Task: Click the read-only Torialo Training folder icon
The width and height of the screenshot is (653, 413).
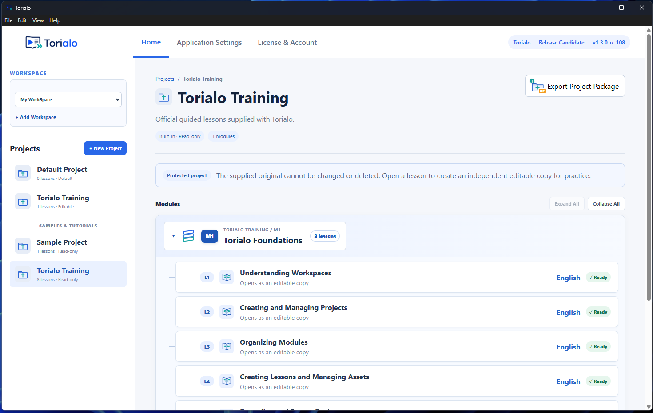Action: coord(23,274)
